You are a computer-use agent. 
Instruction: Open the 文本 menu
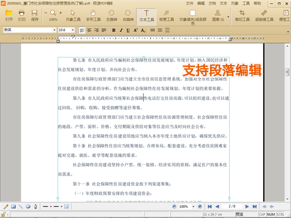[223, 3]
